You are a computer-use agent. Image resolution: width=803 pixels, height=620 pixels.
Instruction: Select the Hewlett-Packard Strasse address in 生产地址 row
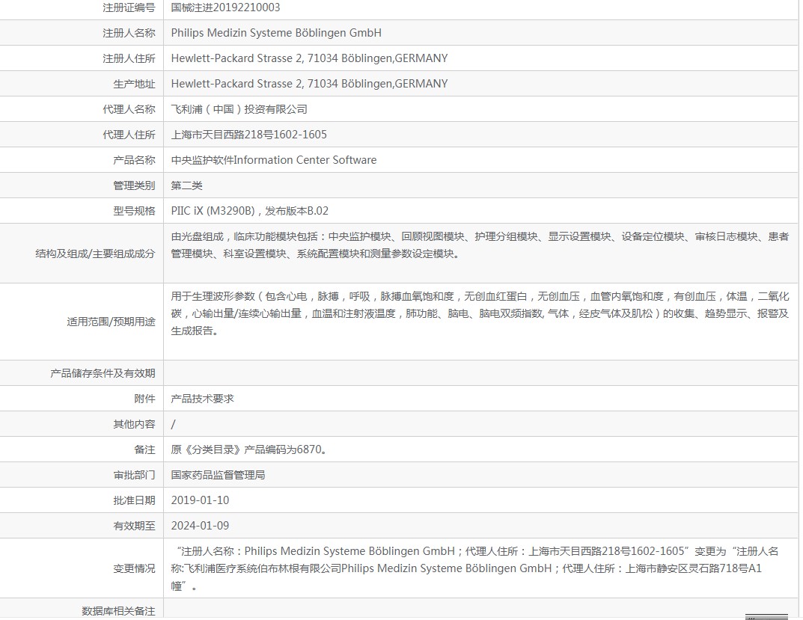[309, 84]
